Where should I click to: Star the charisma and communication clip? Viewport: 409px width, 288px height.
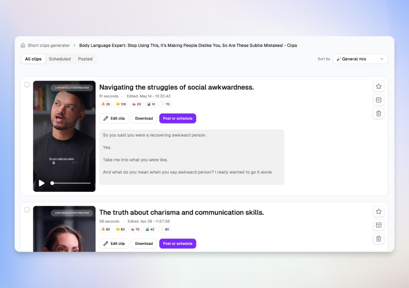379,212
